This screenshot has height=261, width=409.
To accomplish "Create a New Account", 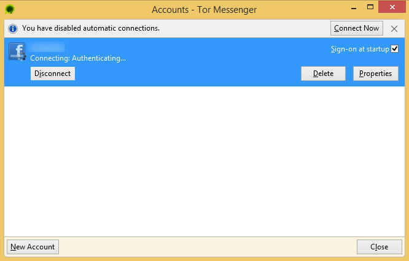I will 33,247.
